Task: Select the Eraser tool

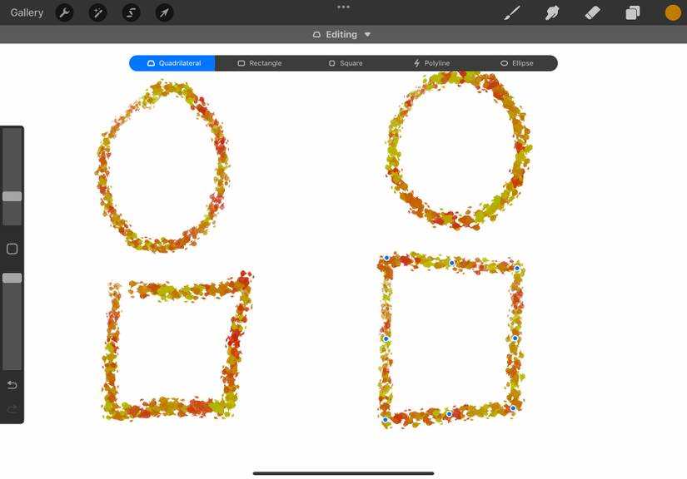Action: [592, 12]
